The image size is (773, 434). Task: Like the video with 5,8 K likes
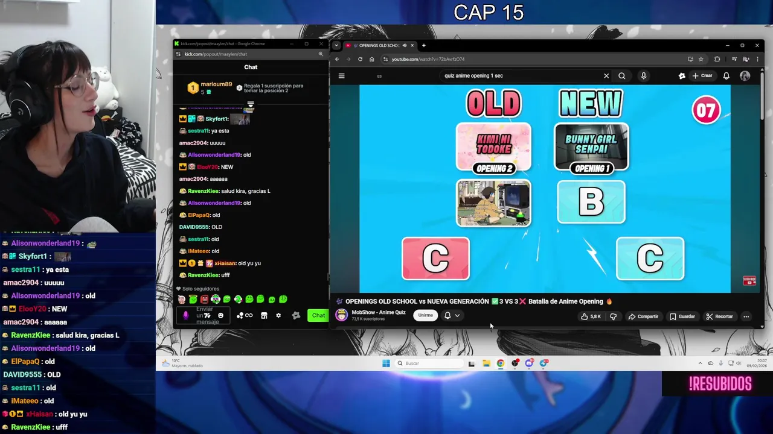591,316
